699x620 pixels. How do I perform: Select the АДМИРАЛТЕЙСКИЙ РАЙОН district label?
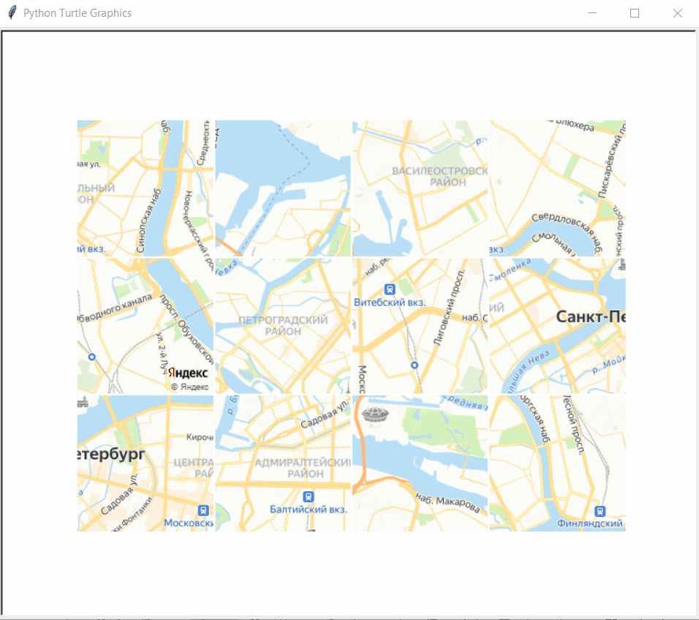point(303,468)
